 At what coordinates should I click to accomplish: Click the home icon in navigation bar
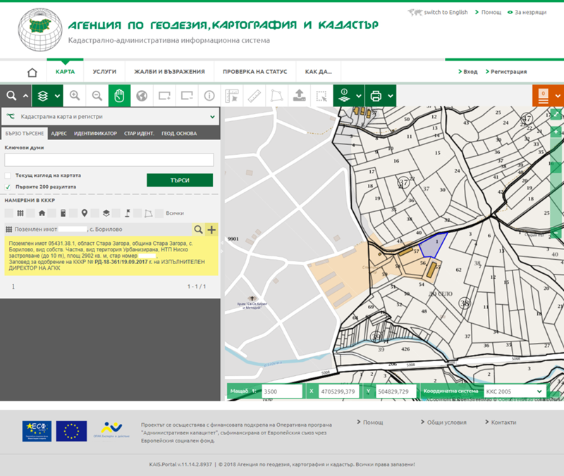click(x=32, y=72)
